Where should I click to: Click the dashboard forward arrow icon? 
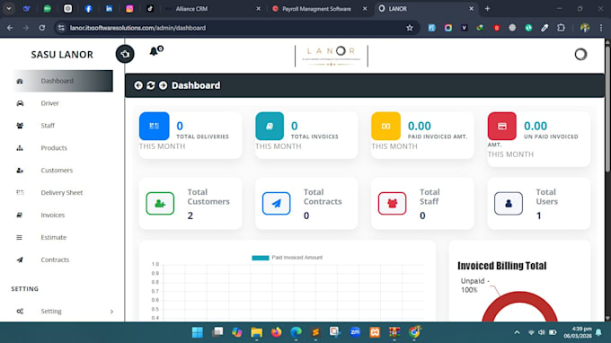163,85
